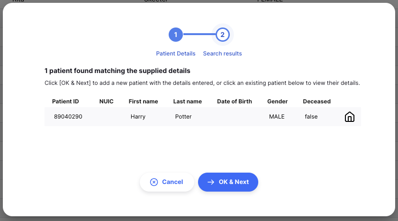Click the Date of Birth column header
This screenshot has width=398, height=221.
[x=235, y=101]
